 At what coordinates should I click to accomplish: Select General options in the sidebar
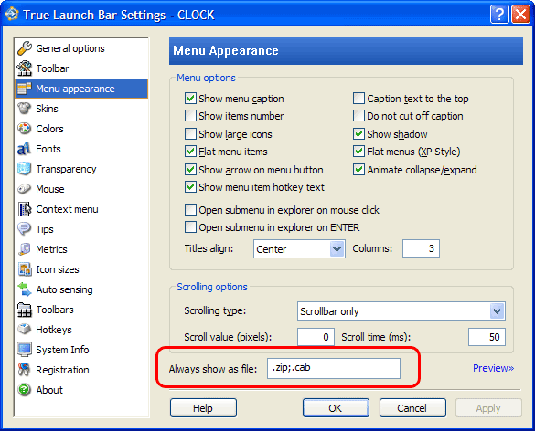[x=81, y=48]
